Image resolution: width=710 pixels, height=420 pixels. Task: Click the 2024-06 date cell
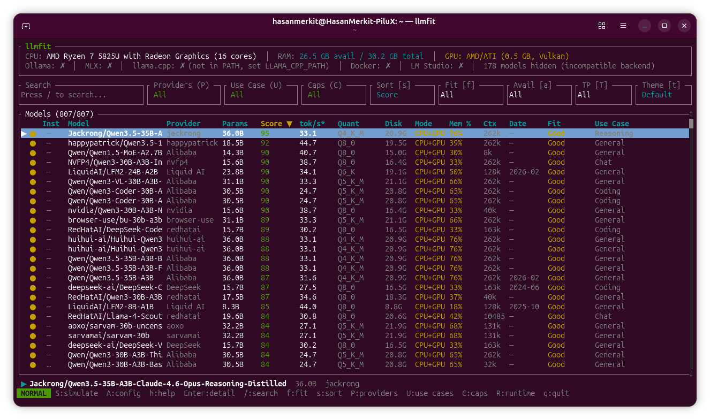pyautogui.click(x=524, y=288)
